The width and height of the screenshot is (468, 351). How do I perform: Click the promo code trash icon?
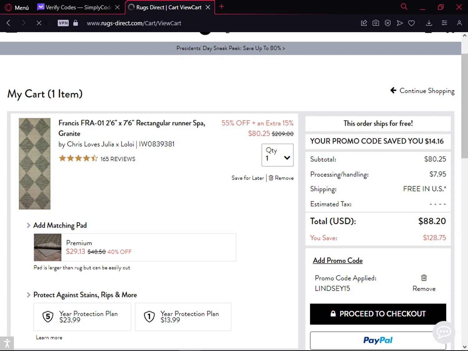pos(424,278)
